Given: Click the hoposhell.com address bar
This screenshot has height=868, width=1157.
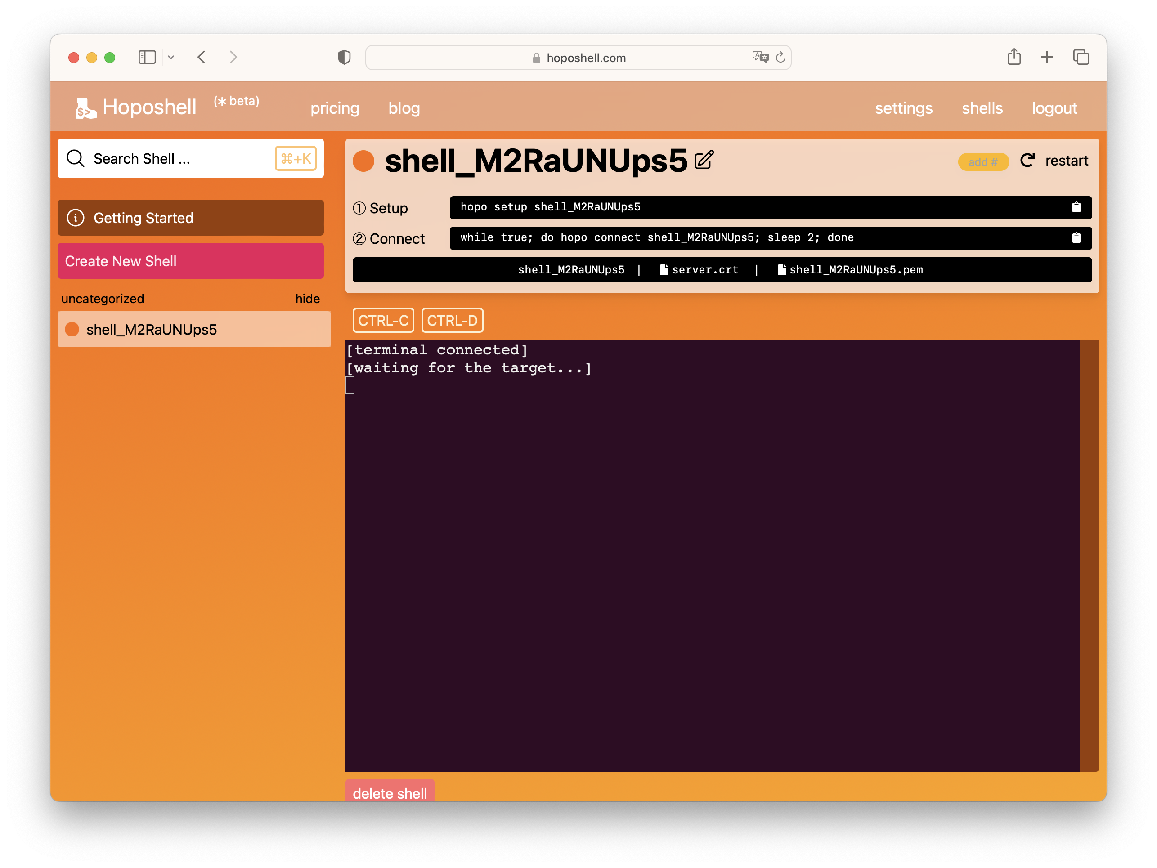Looking at the screenshot, I should coord(578,58).
